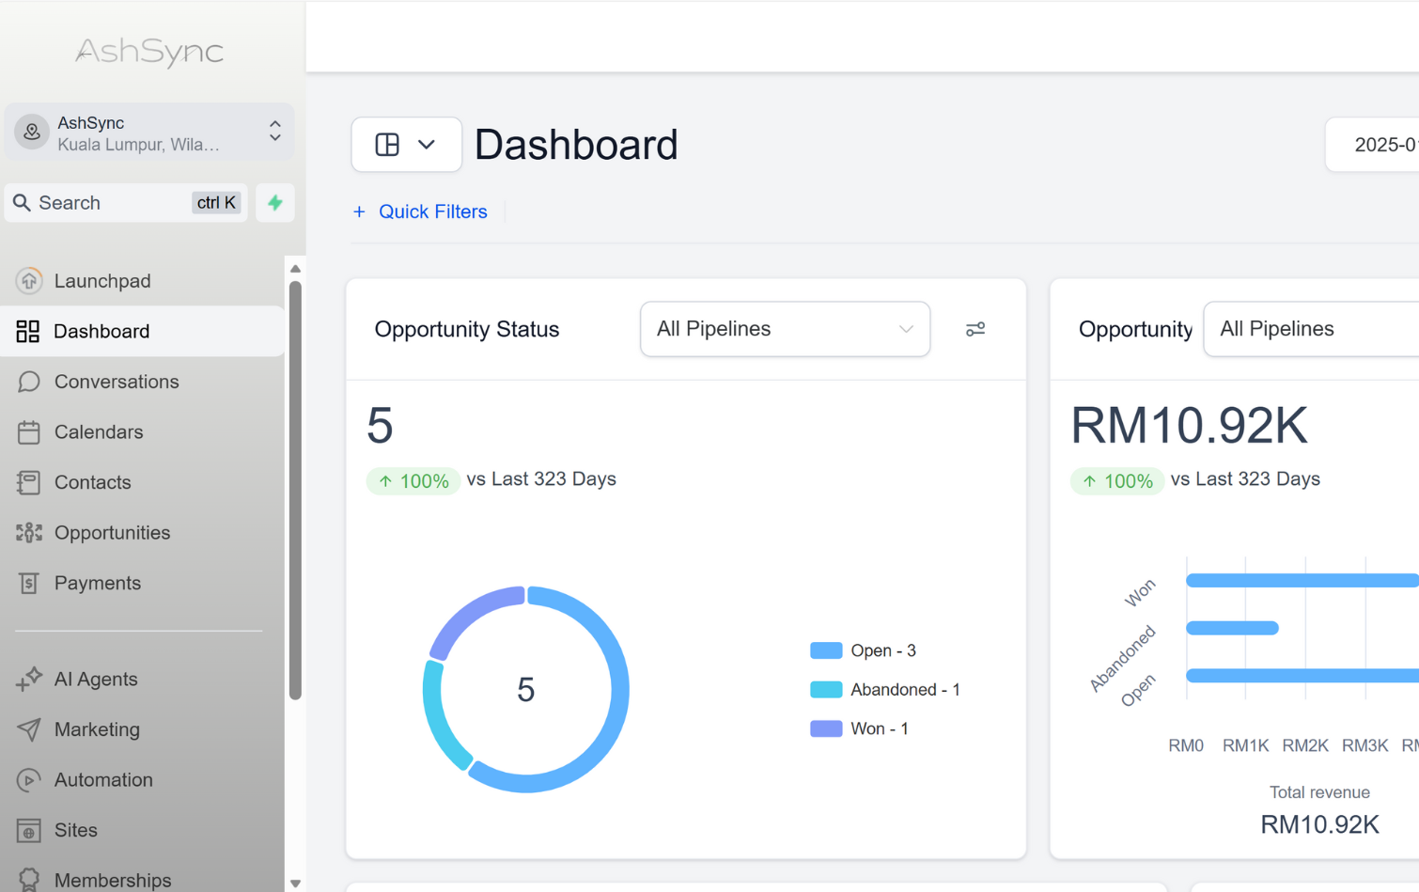Click the Payments invoice icon
The image size is (1419, 892).
point(29,584)
